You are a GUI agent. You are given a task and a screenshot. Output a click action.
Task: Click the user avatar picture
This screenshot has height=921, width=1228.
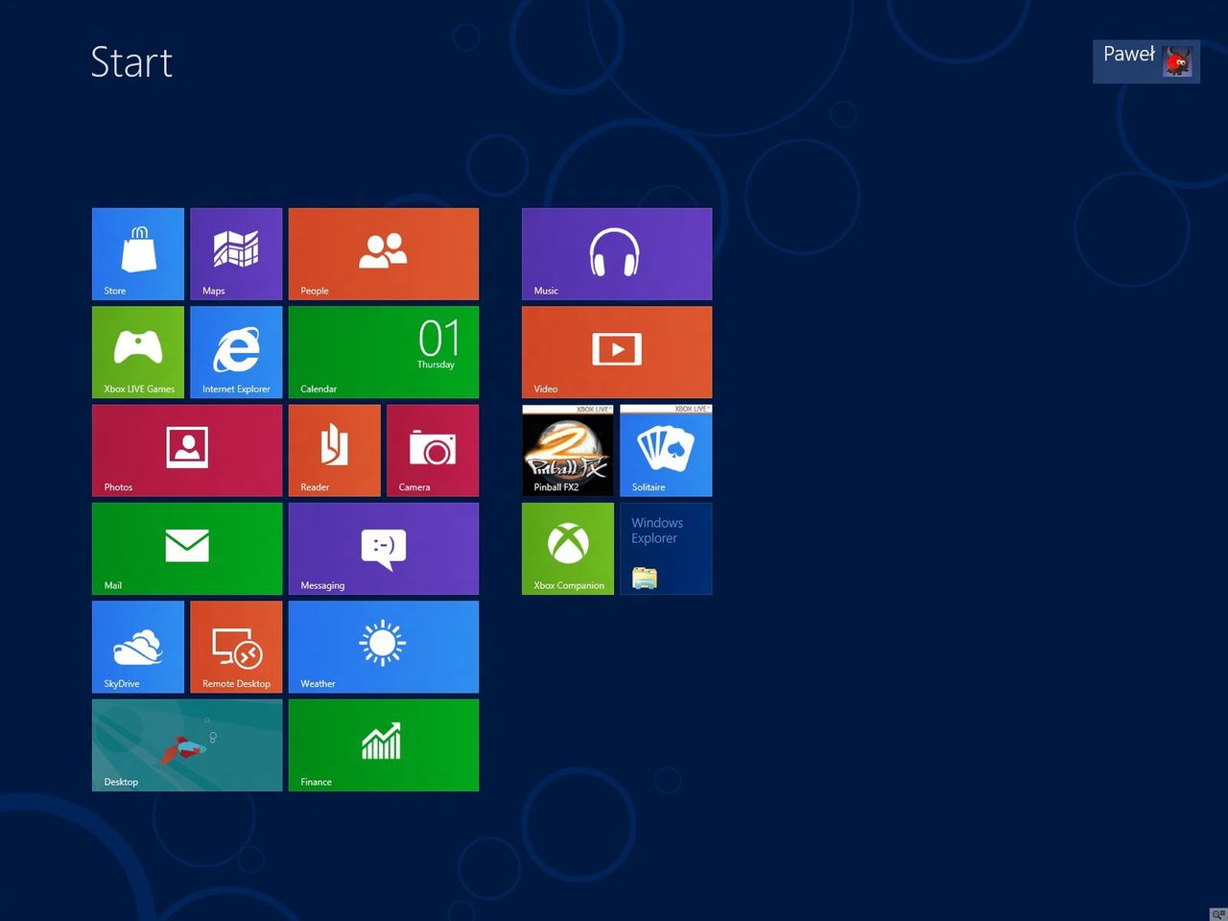(1177, 61)
